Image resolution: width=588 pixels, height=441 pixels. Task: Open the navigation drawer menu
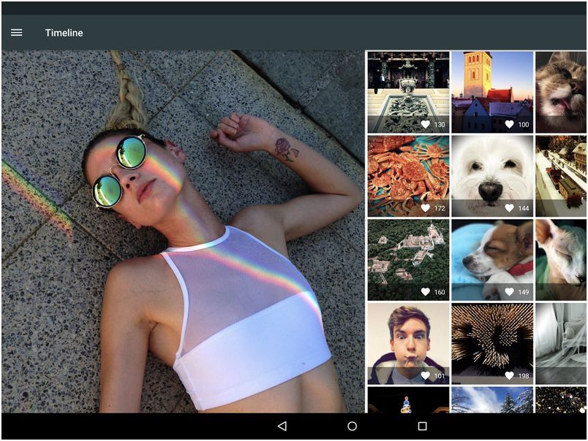tap(16, 32)
